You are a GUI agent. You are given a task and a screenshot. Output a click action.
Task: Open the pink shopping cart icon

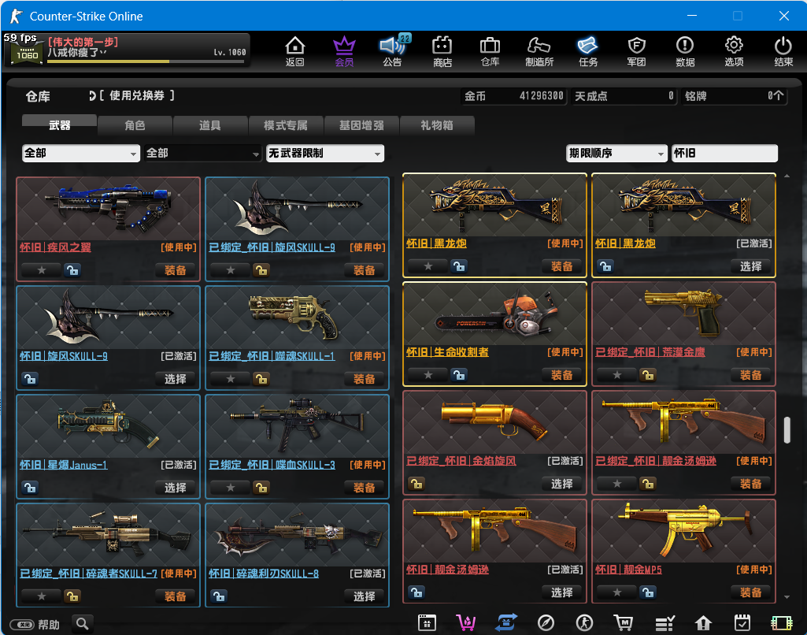pyautogui.click(x=466, y=623)
